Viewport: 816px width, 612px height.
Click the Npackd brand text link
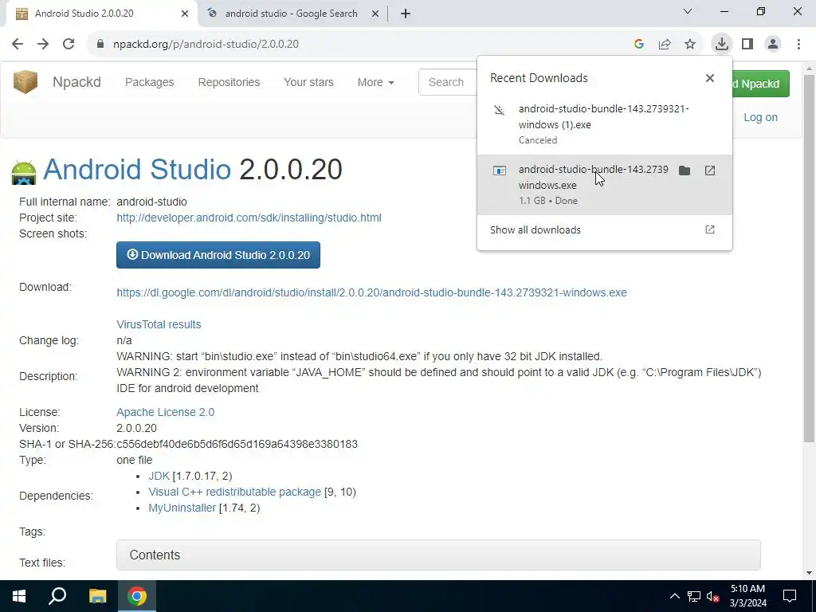pos(76,82)
